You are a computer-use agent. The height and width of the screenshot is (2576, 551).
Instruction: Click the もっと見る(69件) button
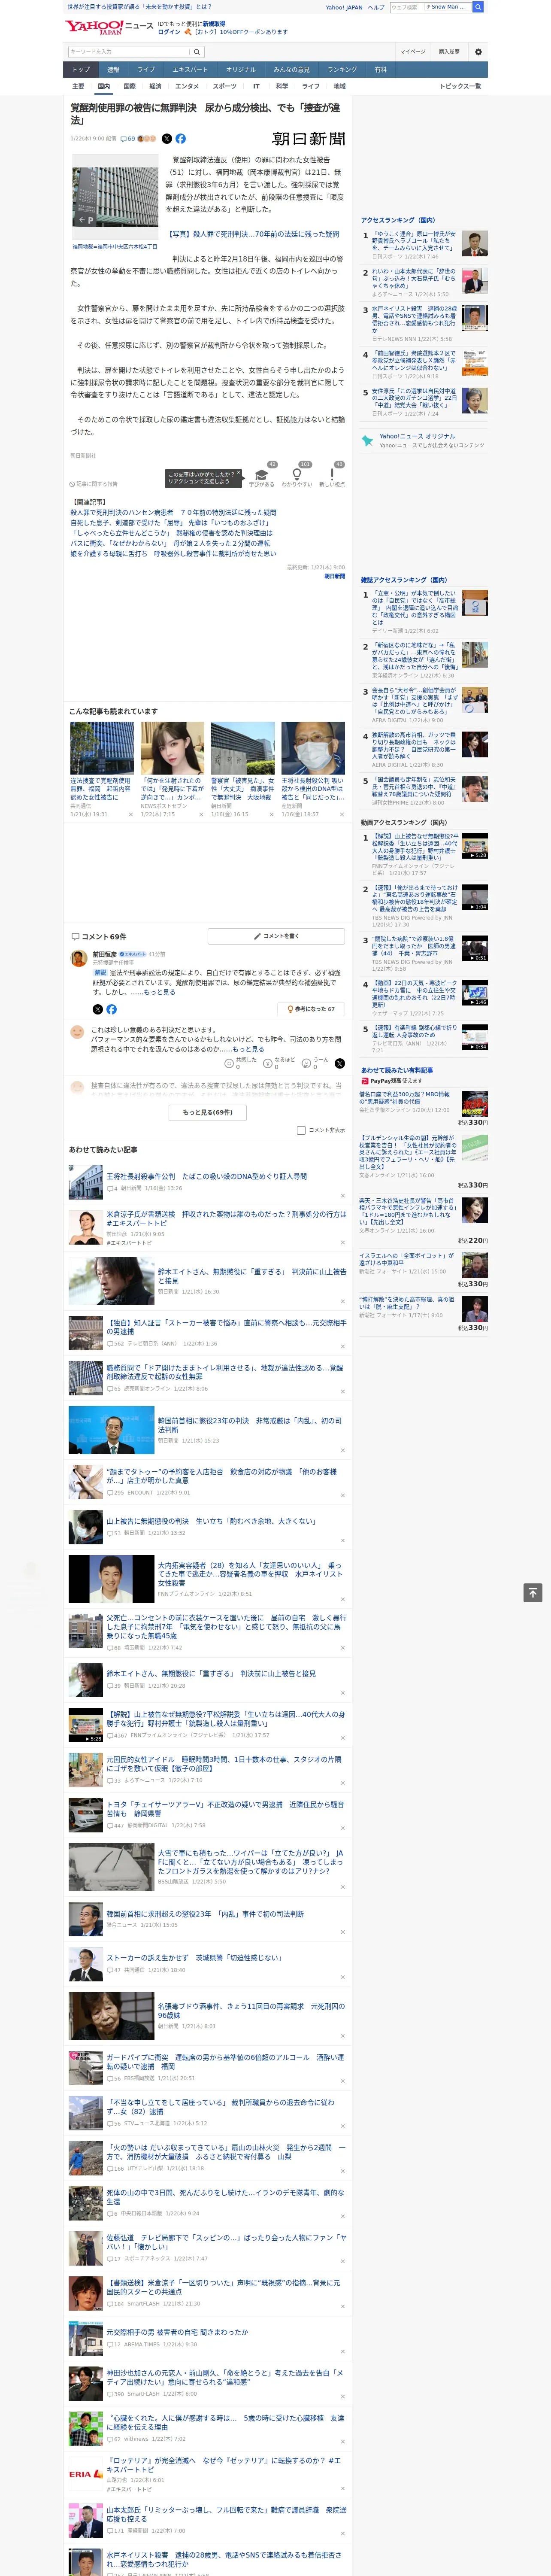pyautogui.click(x=208, y=1112)
